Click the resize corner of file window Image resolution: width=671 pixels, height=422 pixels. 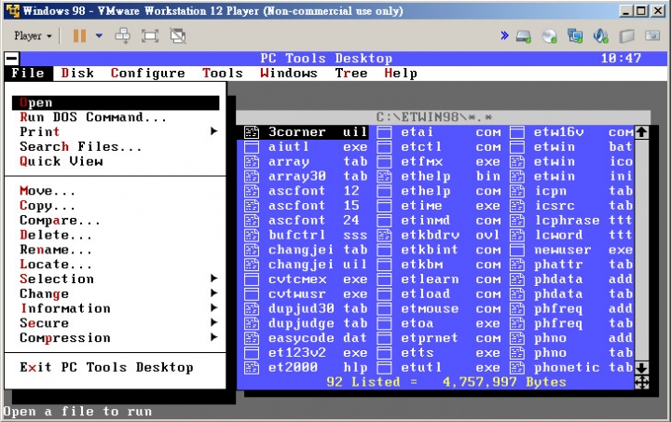click(641, 382)
